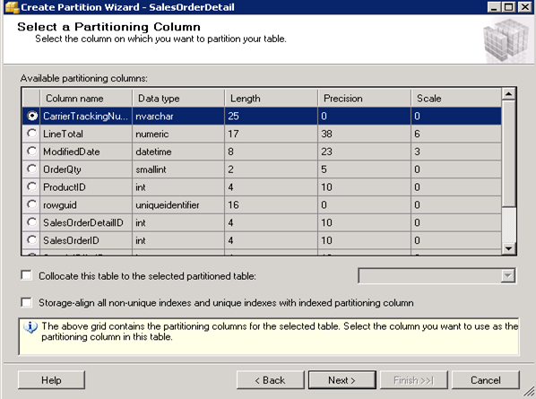
Task: Click the scroll down arrow of grid
Action: click(508, 248)
